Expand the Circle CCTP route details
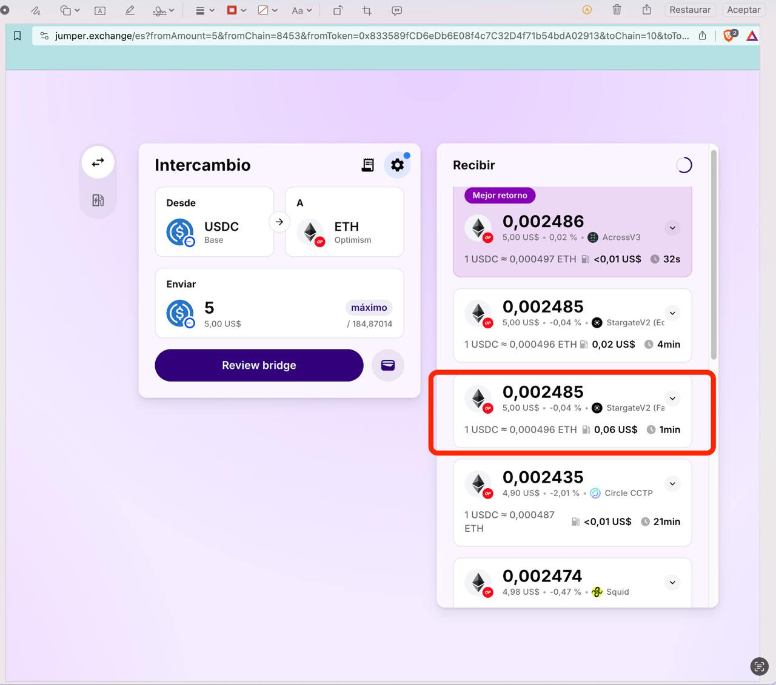The image size is (776, 685). (672, 484)
